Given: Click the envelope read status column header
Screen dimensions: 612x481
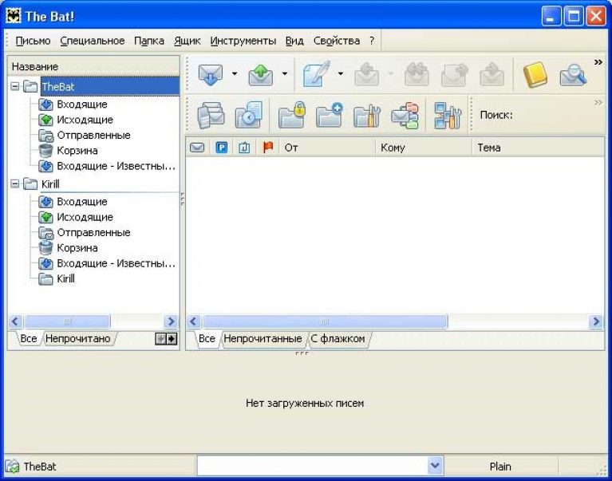Looking at the screenshot, I should click(x=197, y=148).
